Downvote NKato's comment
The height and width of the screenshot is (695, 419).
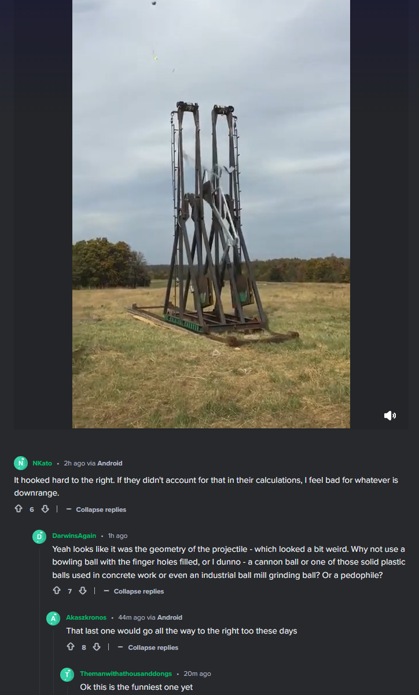(45, 509)
